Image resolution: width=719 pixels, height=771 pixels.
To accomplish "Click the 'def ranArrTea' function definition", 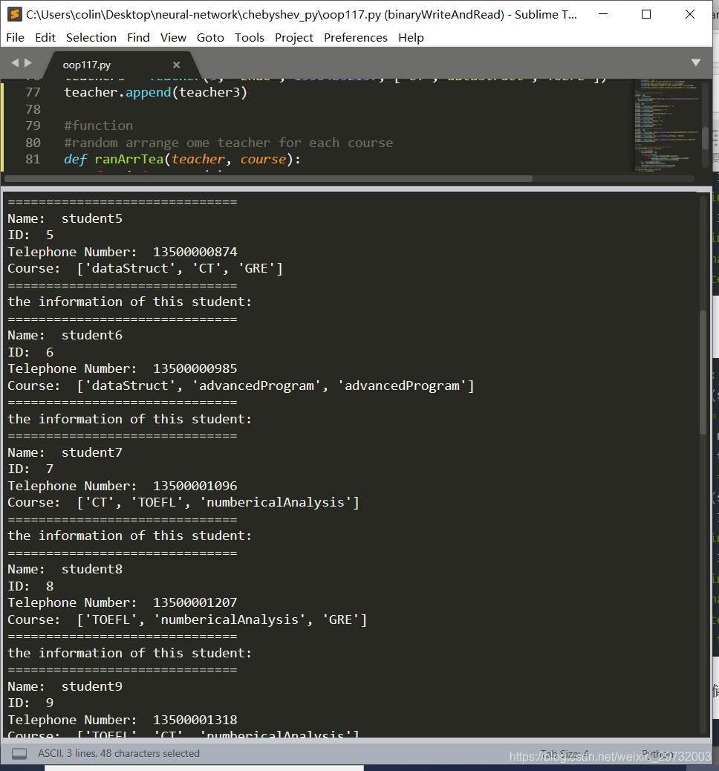I will 182,159.
